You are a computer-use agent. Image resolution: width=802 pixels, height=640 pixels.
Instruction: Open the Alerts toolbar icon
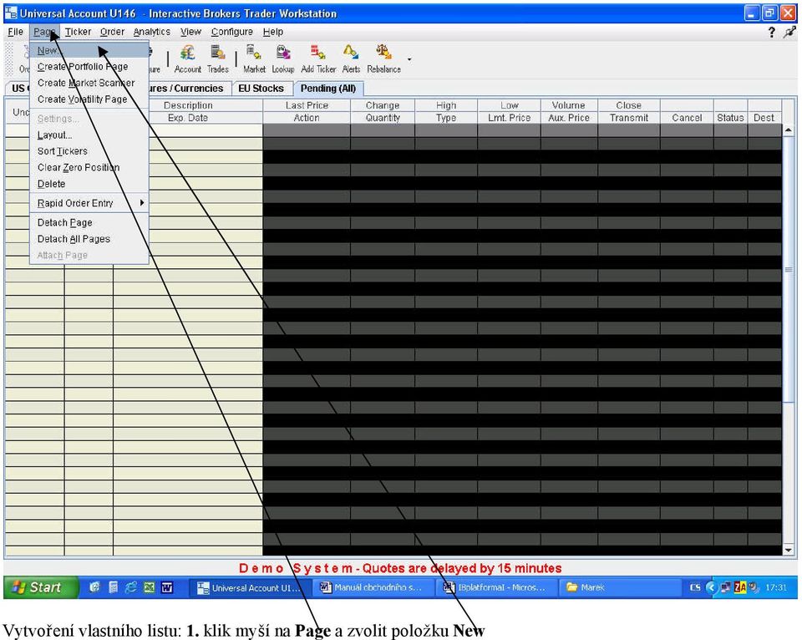(x=352, y=59)
